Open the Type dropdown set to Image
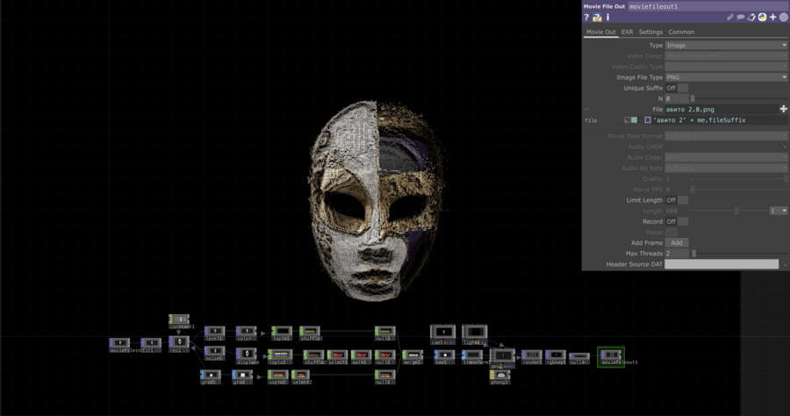 (x=726, y=45)
